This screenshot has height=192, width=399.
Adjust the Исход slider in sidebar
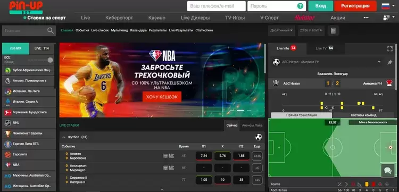(51, 60)
